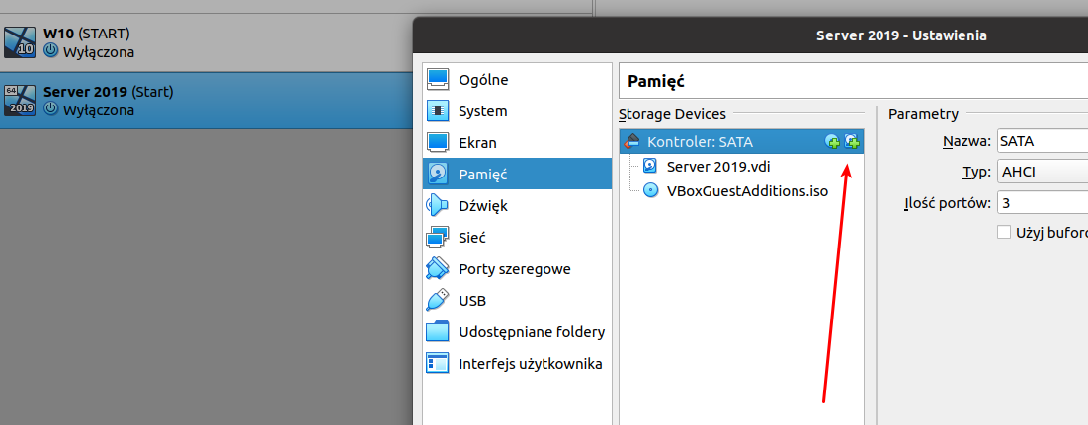Open the Typ AHCI dropdown

click(x=1043, y=172)
